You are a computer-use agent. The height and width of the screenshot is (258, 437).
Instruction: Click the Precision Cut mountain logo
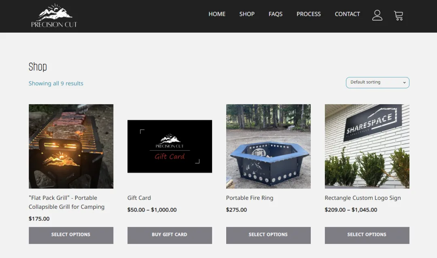54,16
